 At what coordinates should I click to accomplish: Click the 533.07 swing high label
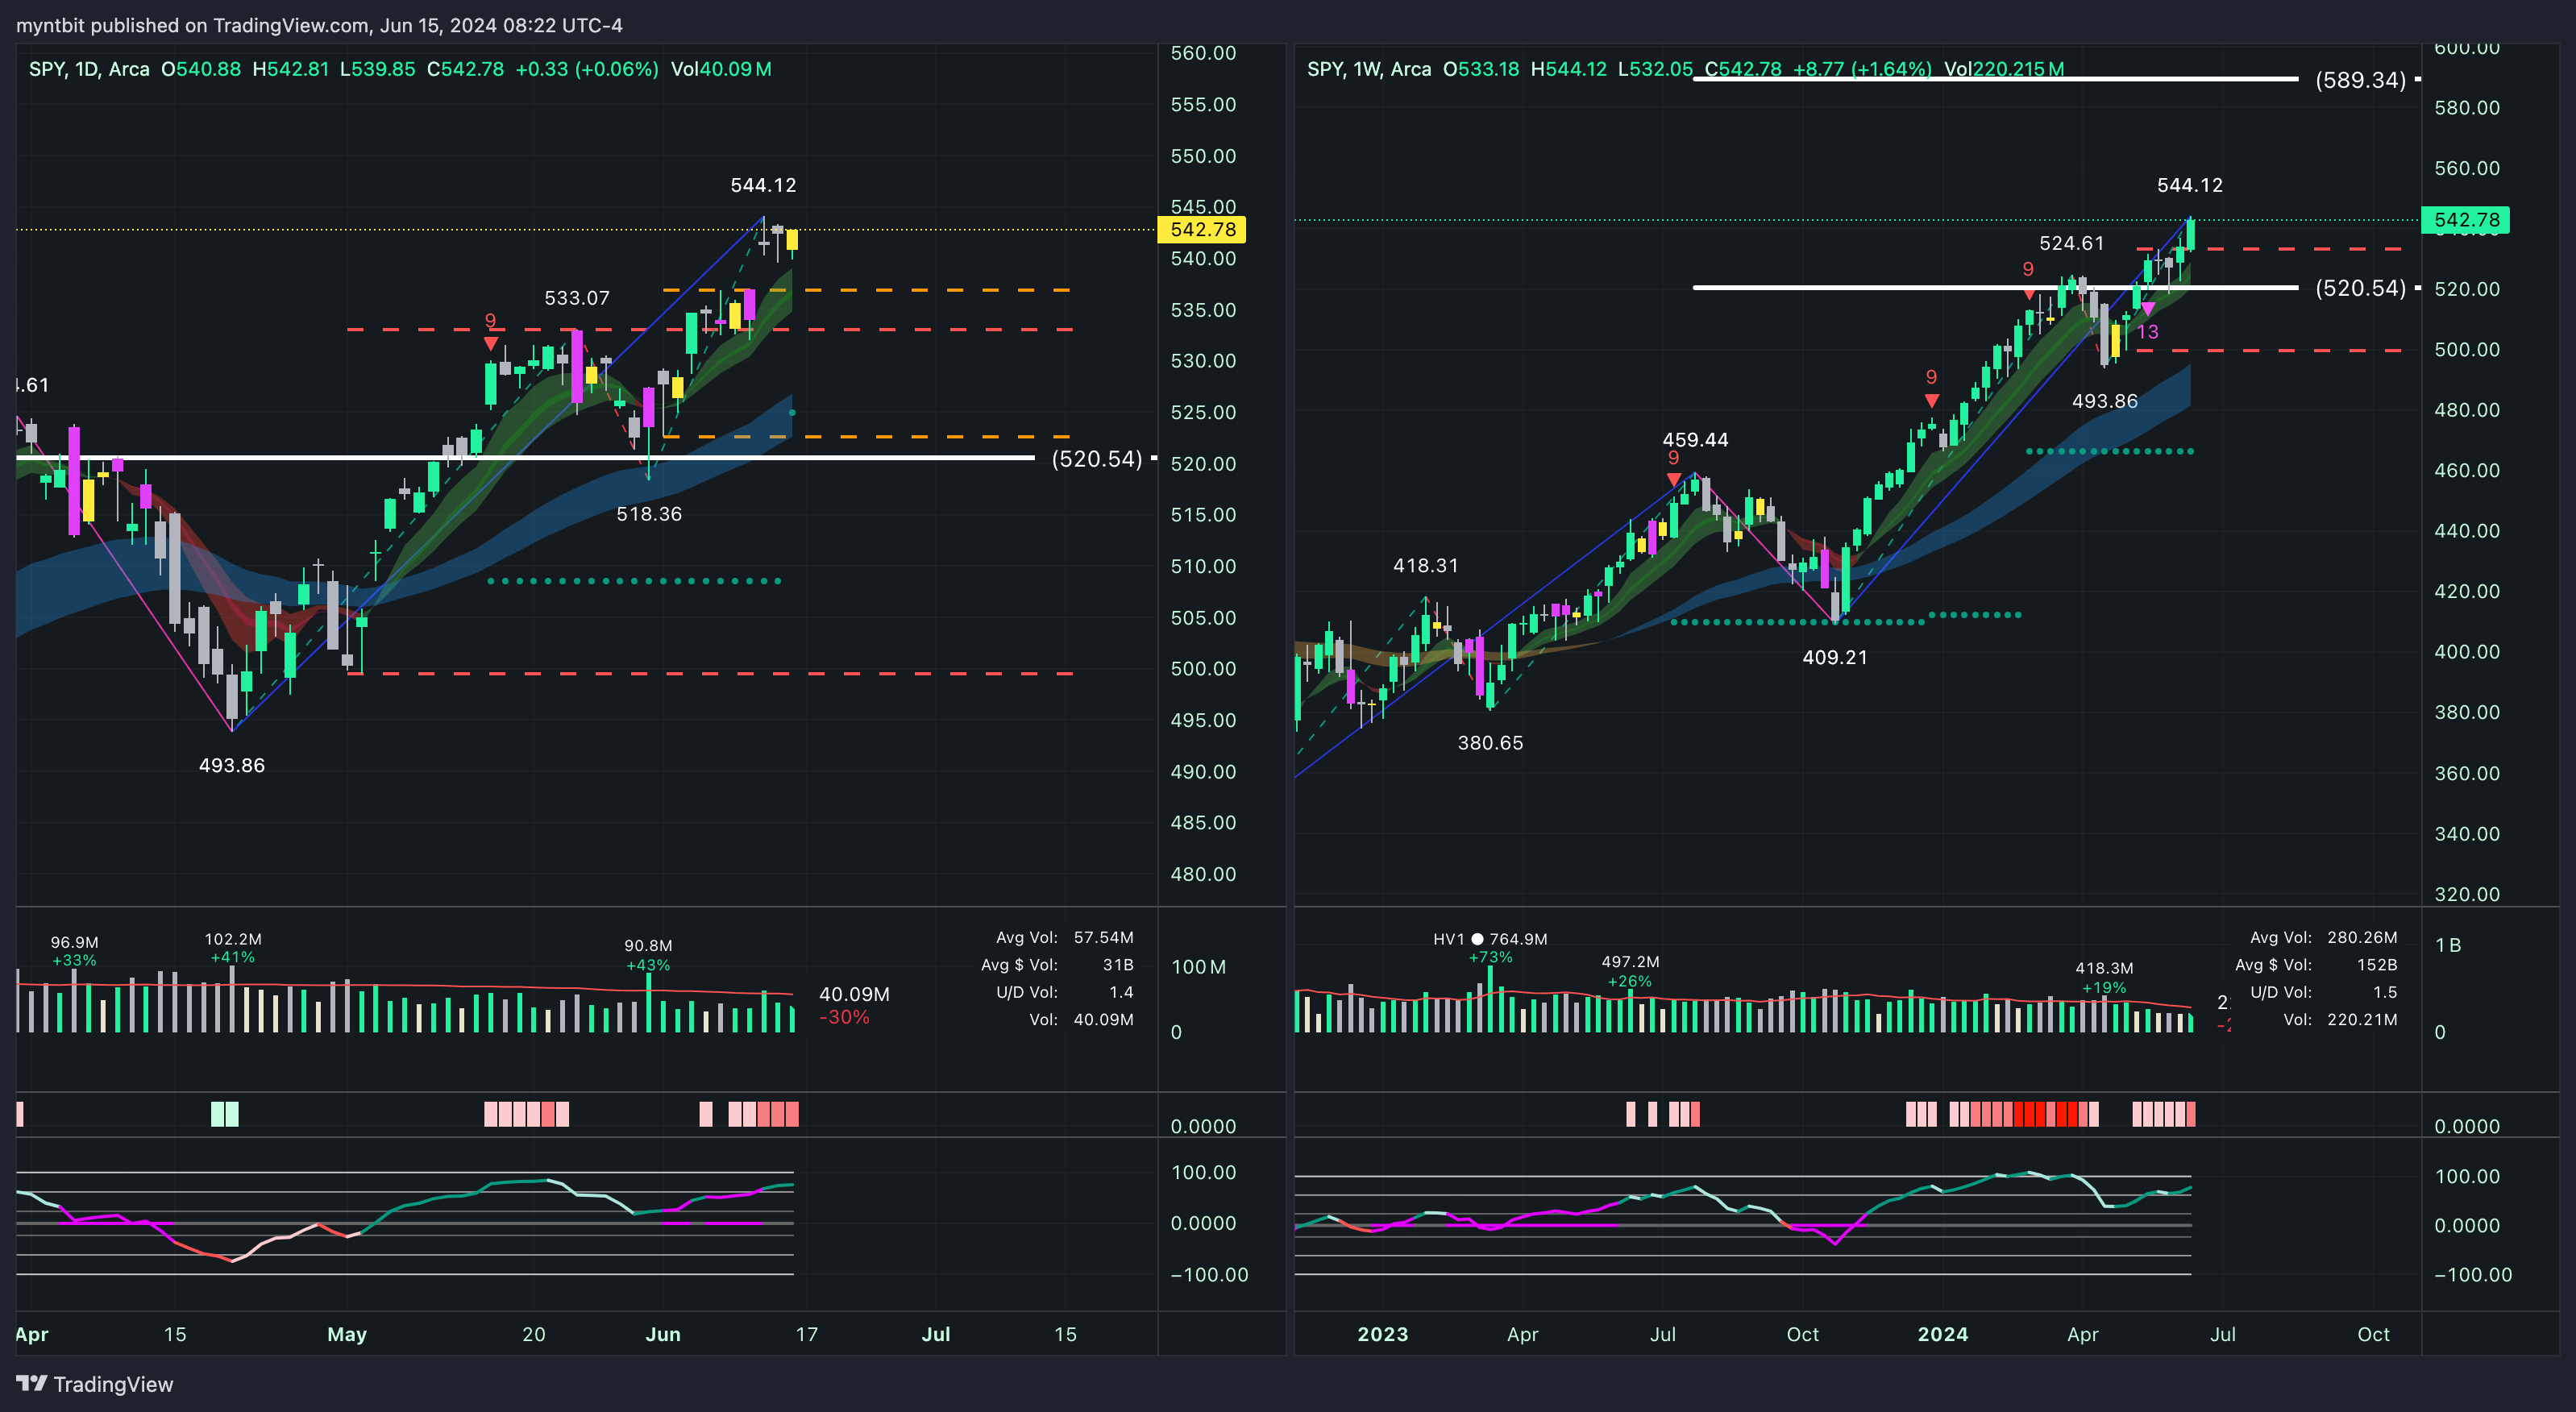click(577, 298)
